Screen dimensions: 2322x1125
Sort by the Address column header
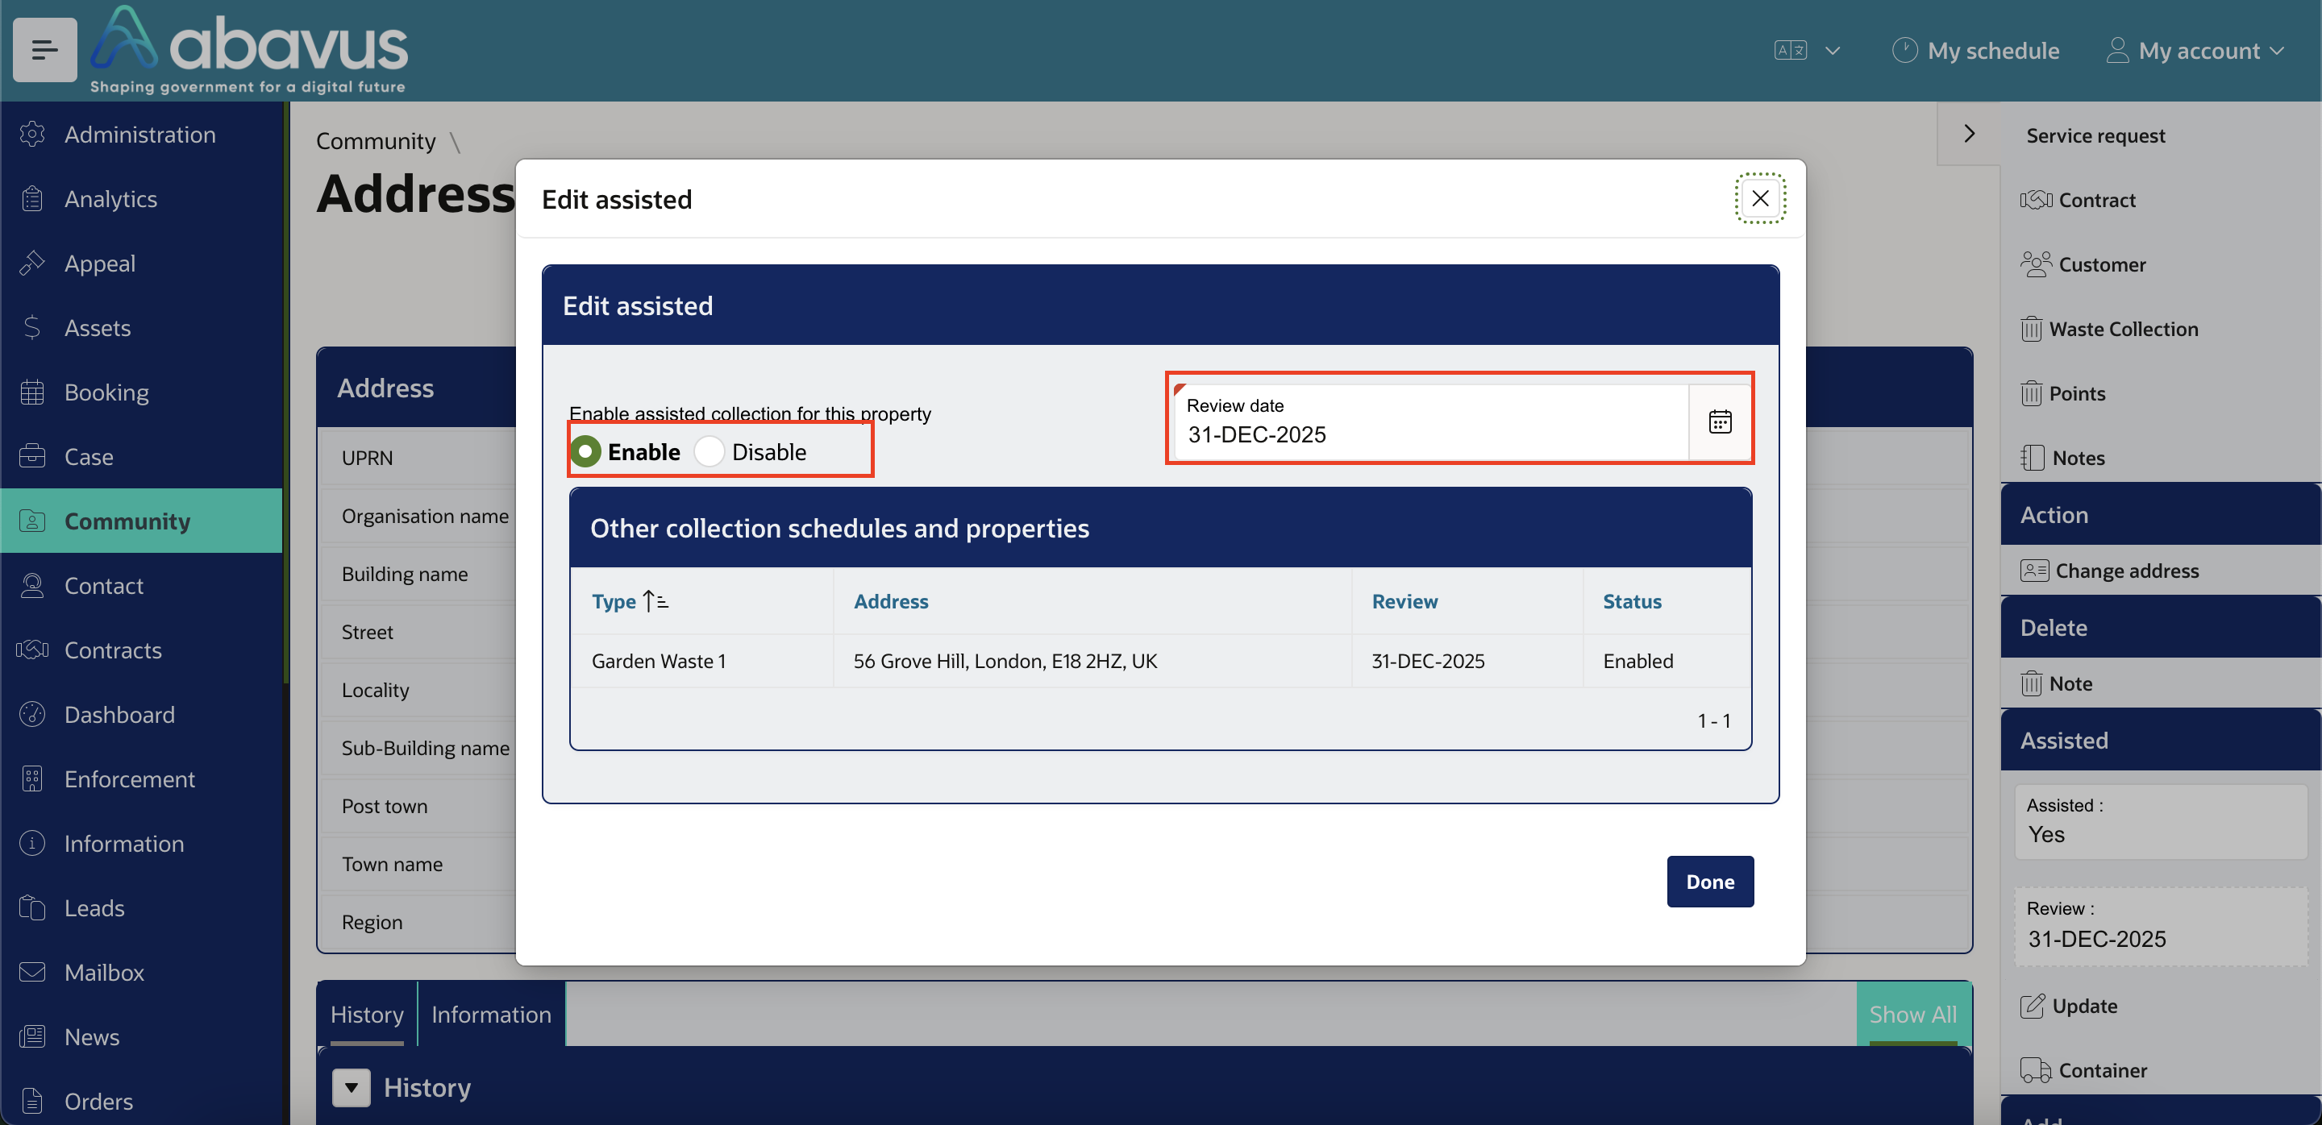(891, 601)
